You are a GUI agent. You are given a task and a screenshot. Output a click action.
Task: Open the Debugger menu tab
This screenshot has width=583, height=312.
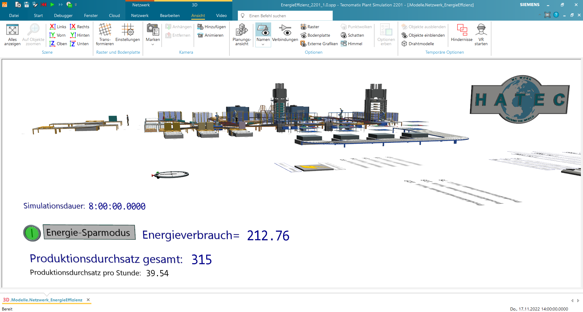(63, 15)
